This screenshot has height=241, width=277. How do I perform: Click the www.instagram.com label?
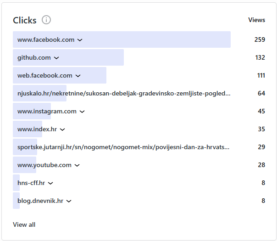click(47, 112)
